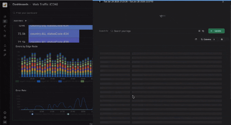Open the log search icon in sidebar
This screenshot has width=231, height=125.
[5, 17]
